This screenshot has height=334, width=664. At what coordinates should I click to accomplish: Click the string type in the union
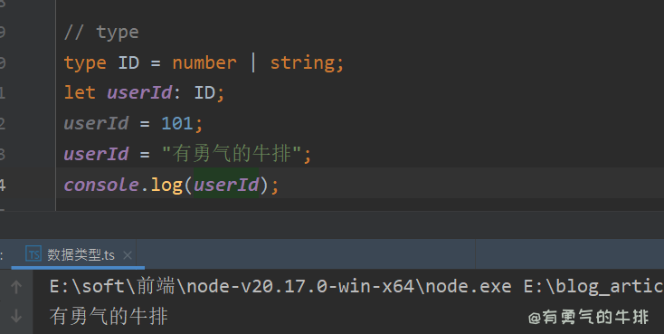pyautogui.click(x=303, y=63)
